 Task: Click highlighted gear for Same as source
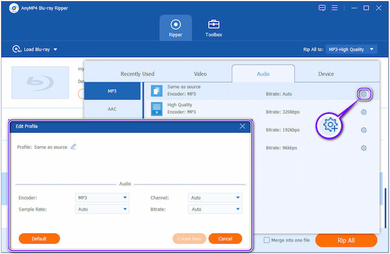[363, 94]
